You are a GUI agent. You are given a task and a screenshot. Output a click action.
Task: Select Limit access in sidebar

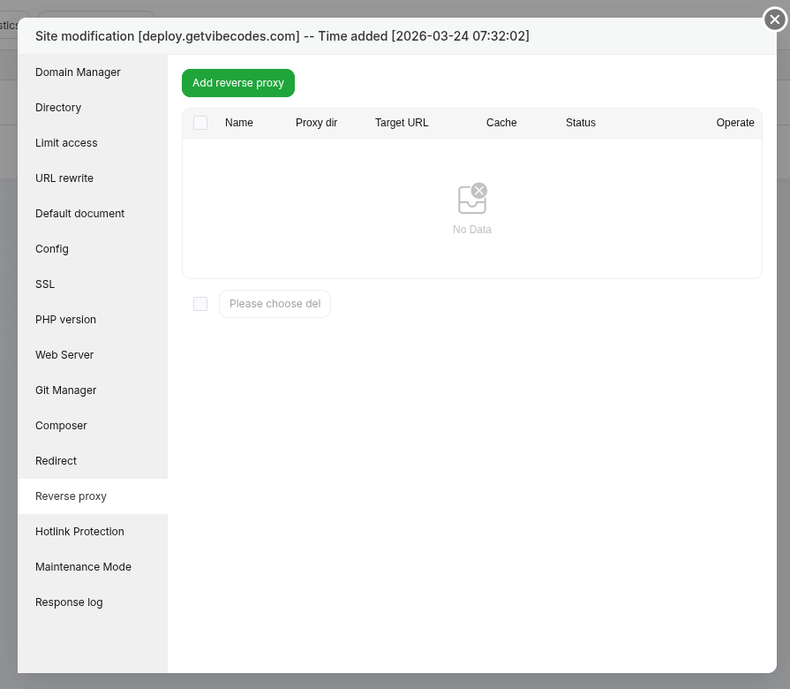pos(66,143)
